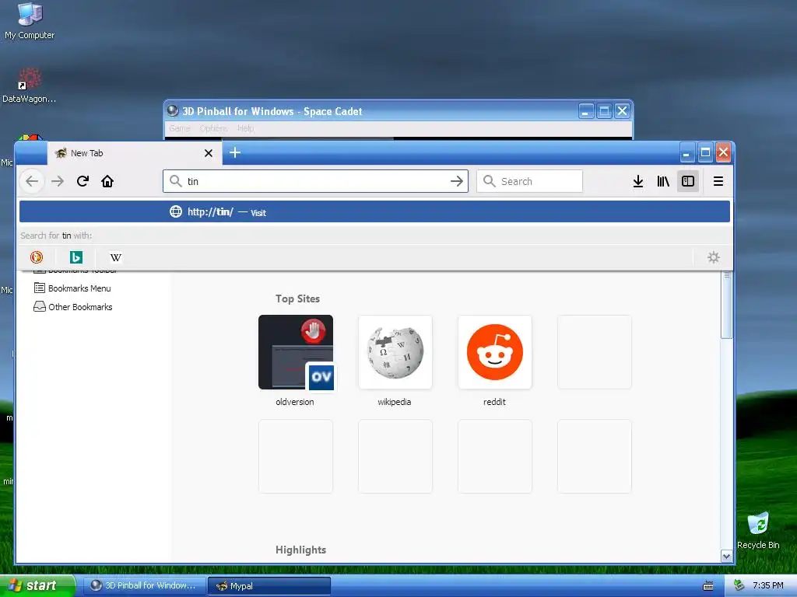Search tin with DuckDuckGo engine icon
Image resolution: width=797 pixels, height=597 pixels.
pyautogui.click(x=37, y=257)
